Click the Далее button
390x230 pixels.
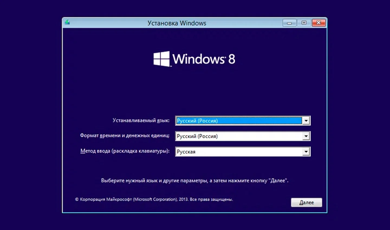pos(306,202)
